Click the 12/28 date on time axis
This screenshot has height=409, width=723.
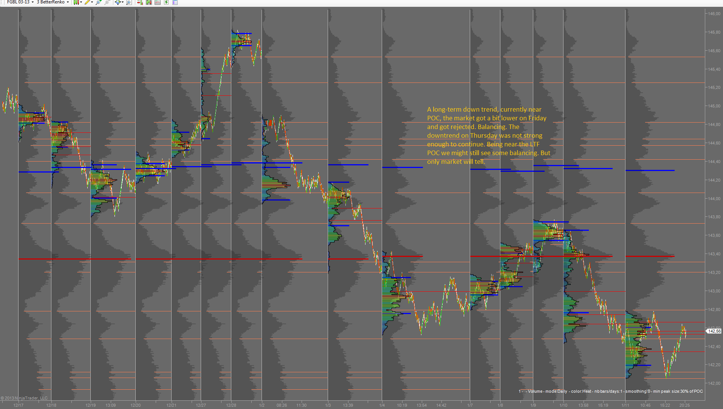[231, 405]
